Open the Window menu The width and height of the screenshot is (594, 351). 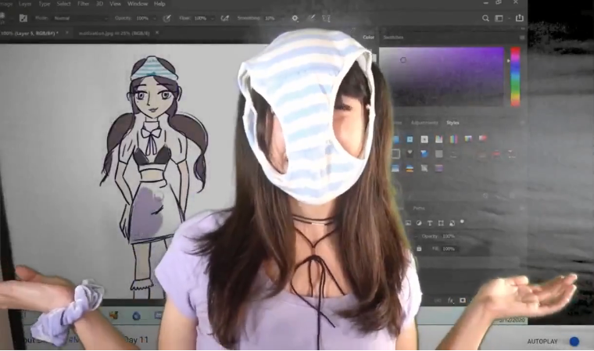coord(137,4)
